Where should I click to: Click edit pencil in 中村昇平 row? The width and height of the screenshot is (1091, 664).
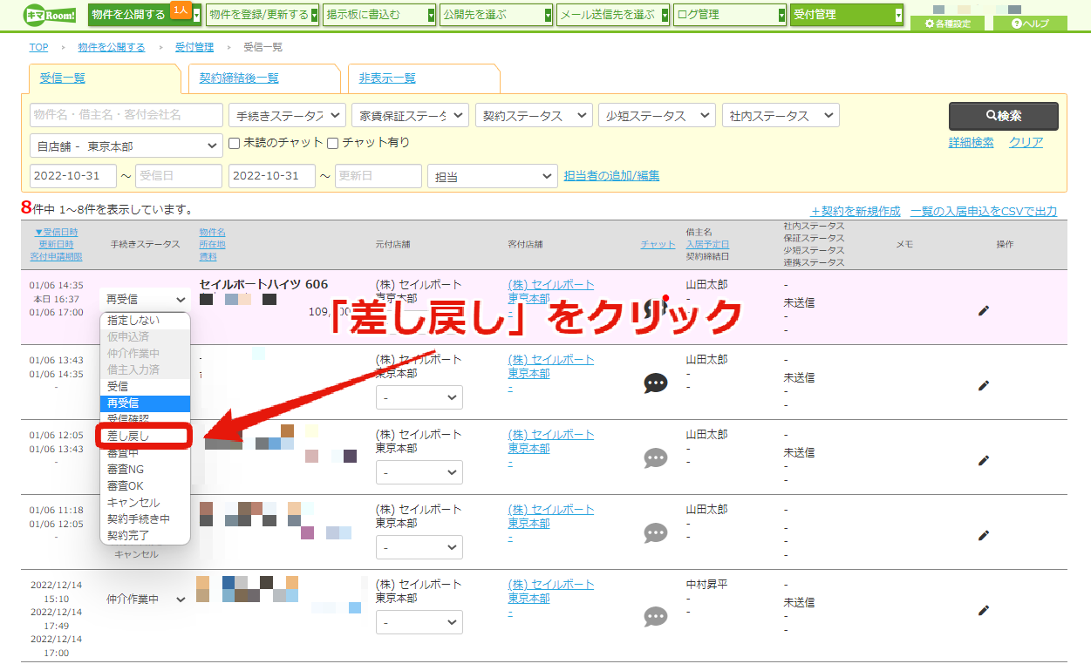click(984, 610)
